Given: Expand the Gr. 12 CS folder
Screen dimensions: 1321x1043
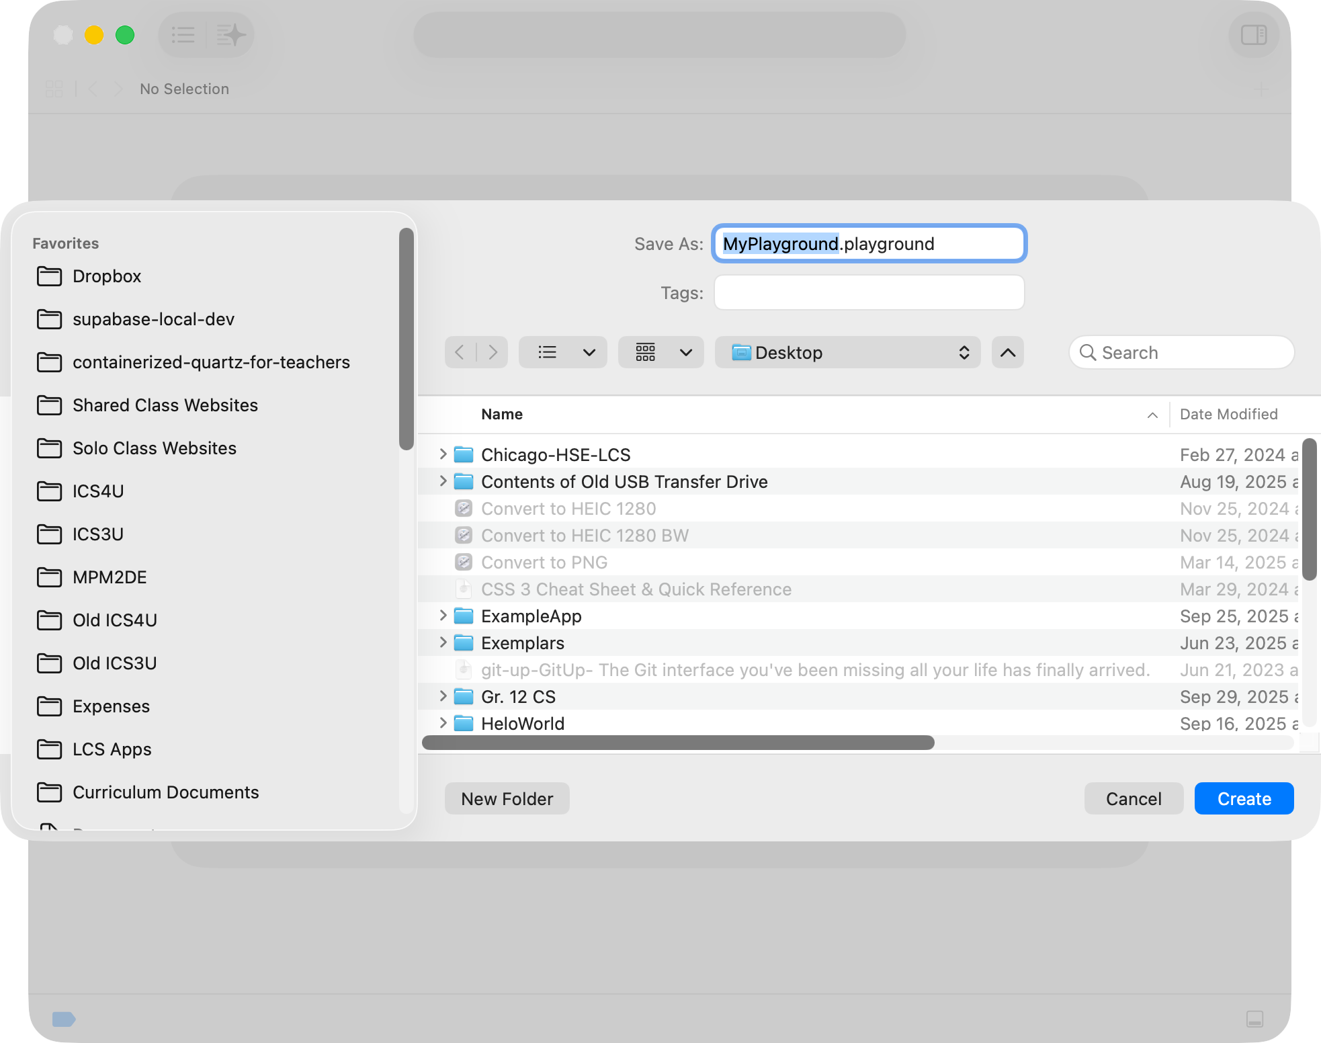Looking at the screenshot, I should click(x=443, y=696).
